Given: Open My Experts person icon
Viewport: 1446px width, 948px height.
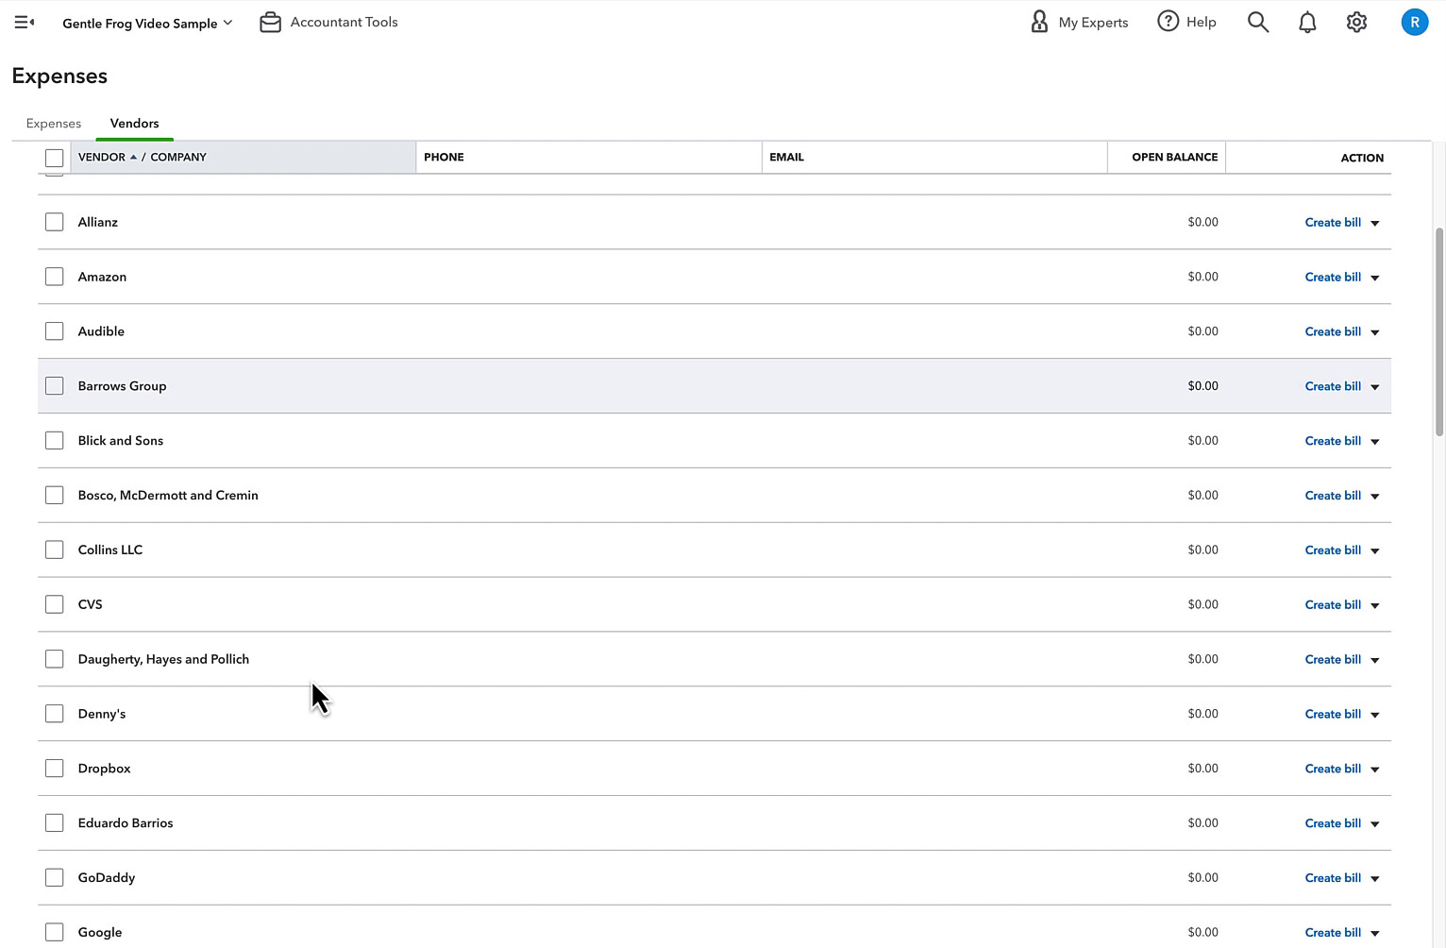Looking at the screenshot, I should click(x=1039, y=22).
